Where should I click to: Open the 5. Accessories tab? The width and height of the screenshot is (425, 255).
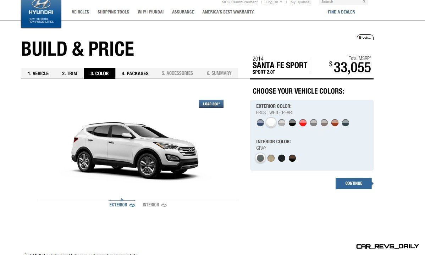[x=177, y=73]
